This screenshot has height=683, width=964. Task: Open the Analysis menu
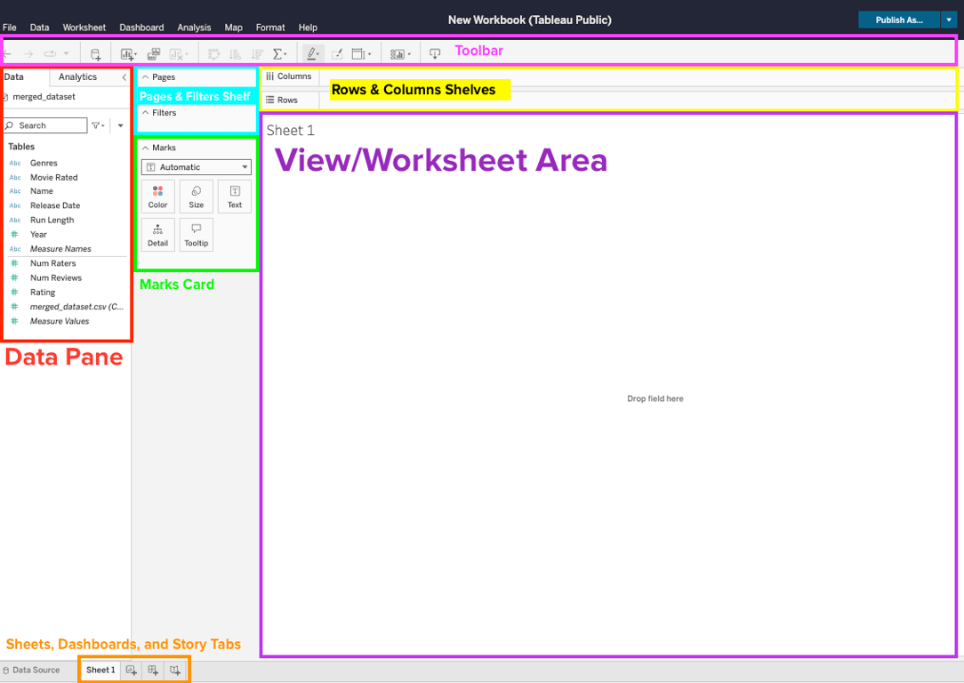pyautogui.click(x=194, y=28)
